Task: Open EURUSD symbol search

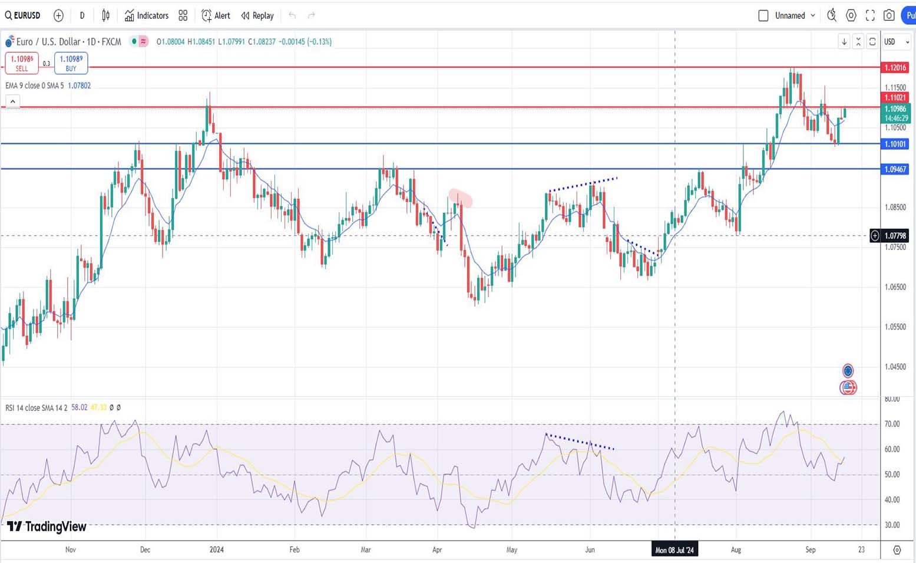Action: (23, 15)
